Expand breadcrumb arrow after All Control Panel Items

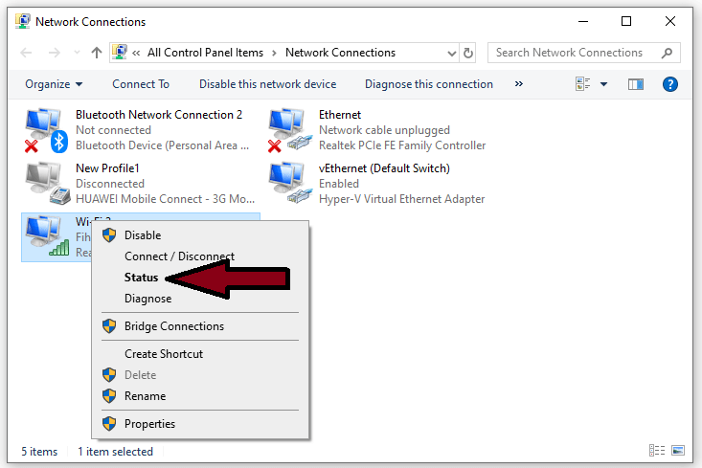(274, 54)
